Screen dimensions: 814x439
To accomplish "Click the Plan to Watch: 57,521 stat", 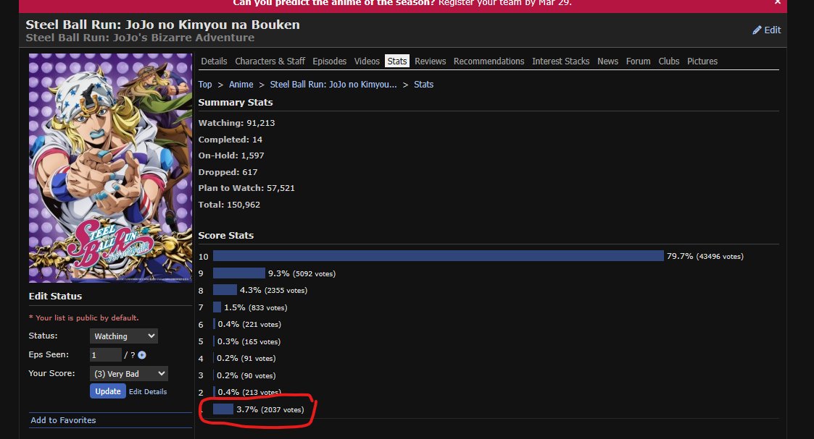I will (x=246, y=188).
